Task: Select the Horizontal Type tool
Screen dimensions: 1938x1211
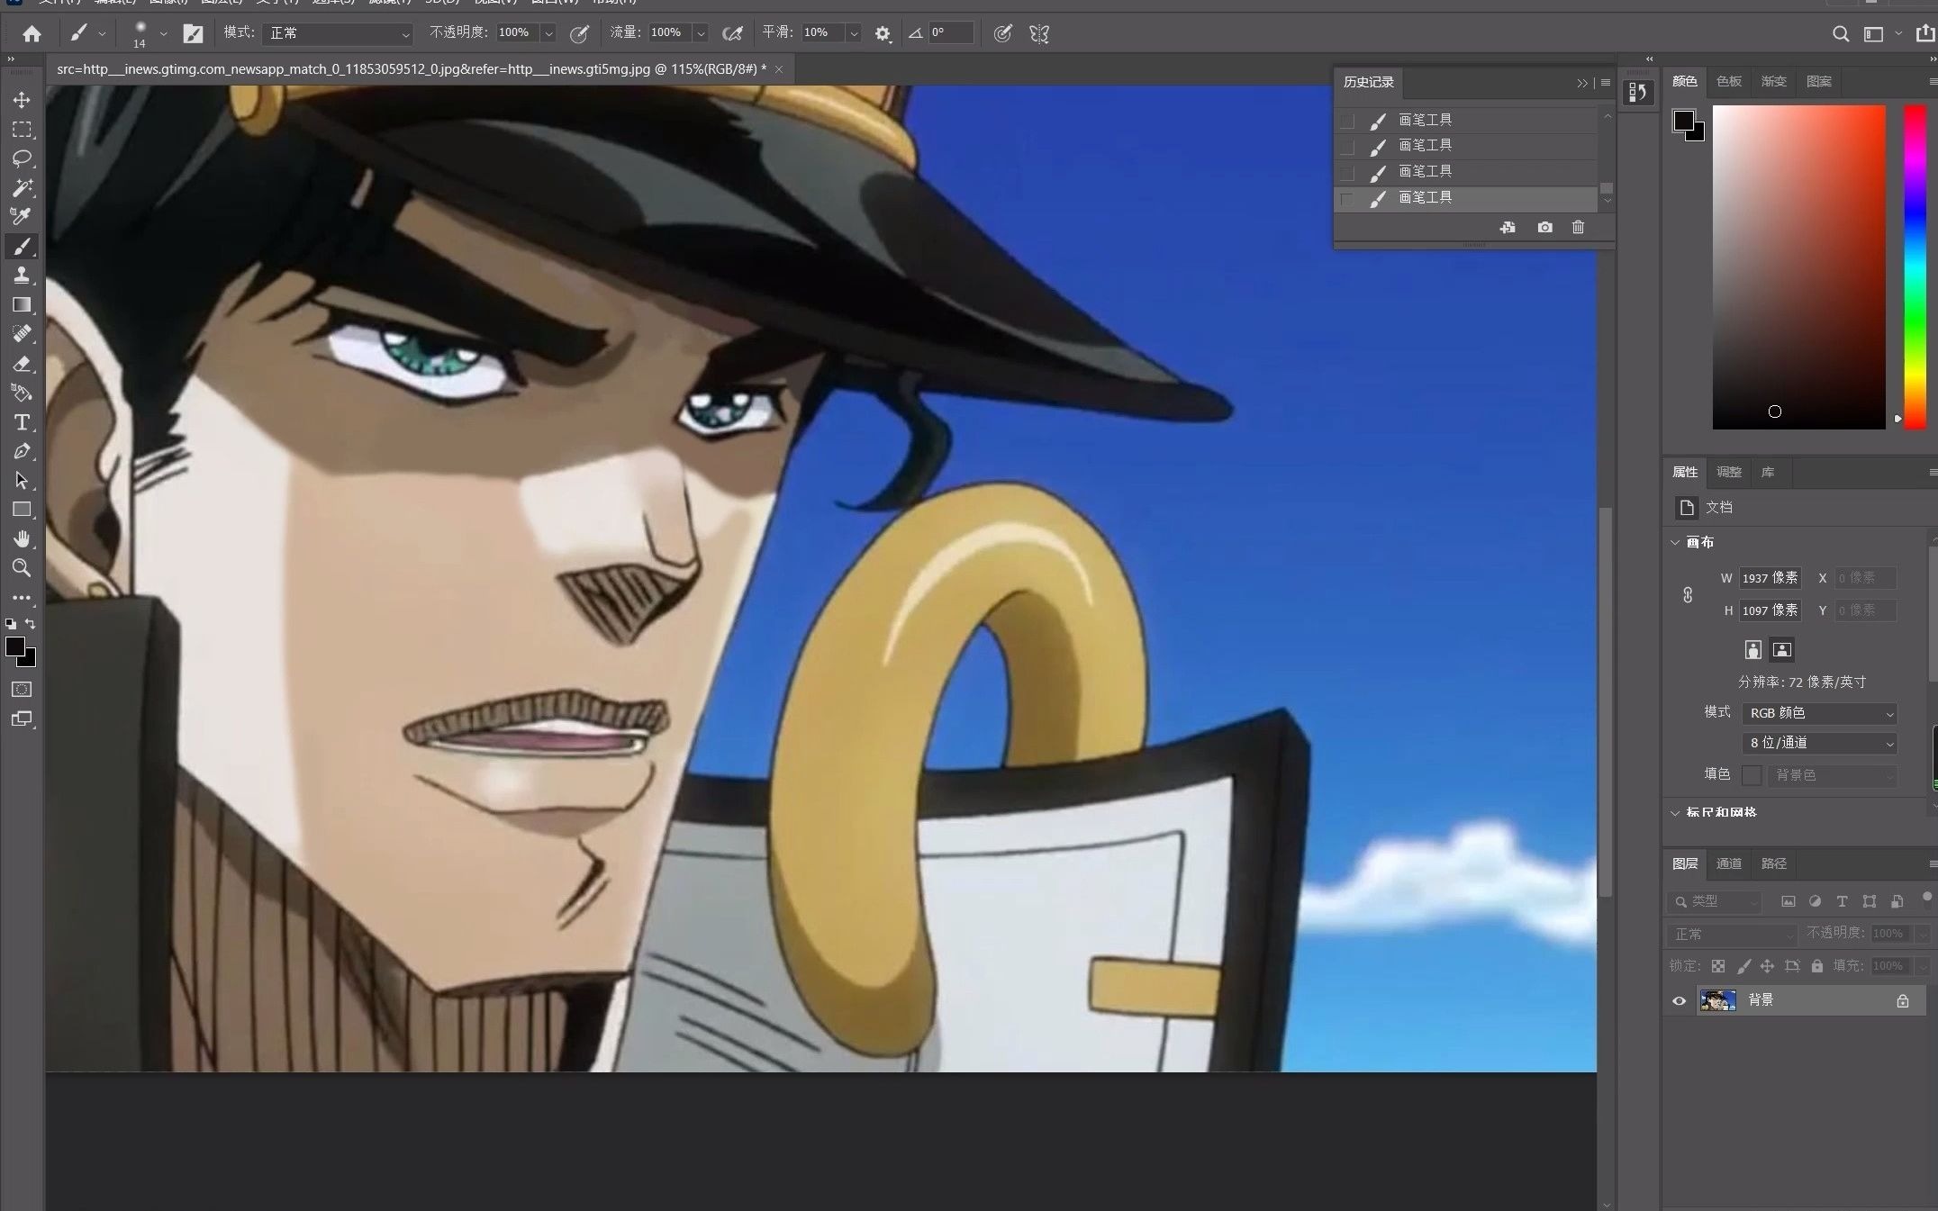Action: [22, 422]
